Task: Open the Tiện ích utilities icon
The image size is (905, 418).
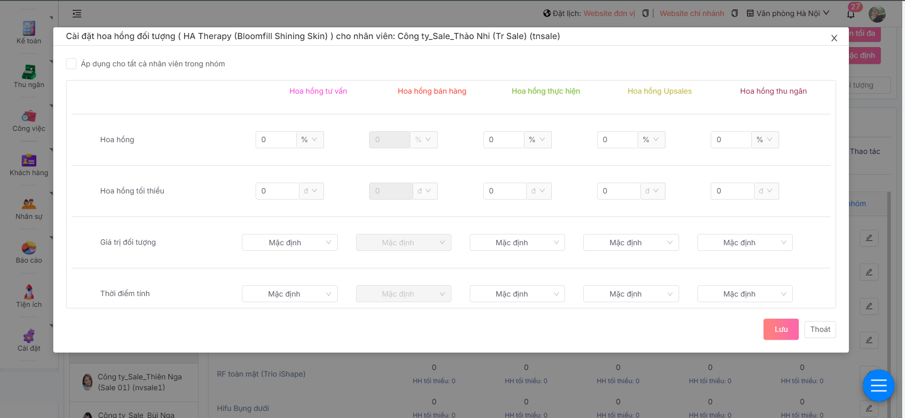Action: 29,296
